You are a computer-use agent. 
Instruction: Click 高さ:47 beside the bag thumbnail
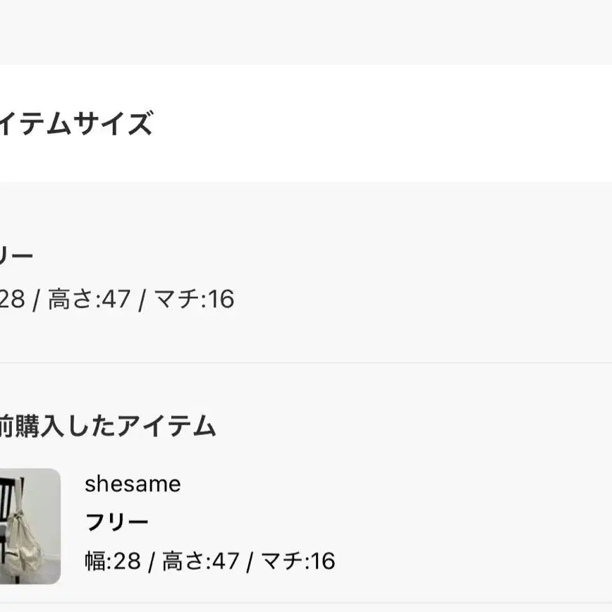(201, 561)
